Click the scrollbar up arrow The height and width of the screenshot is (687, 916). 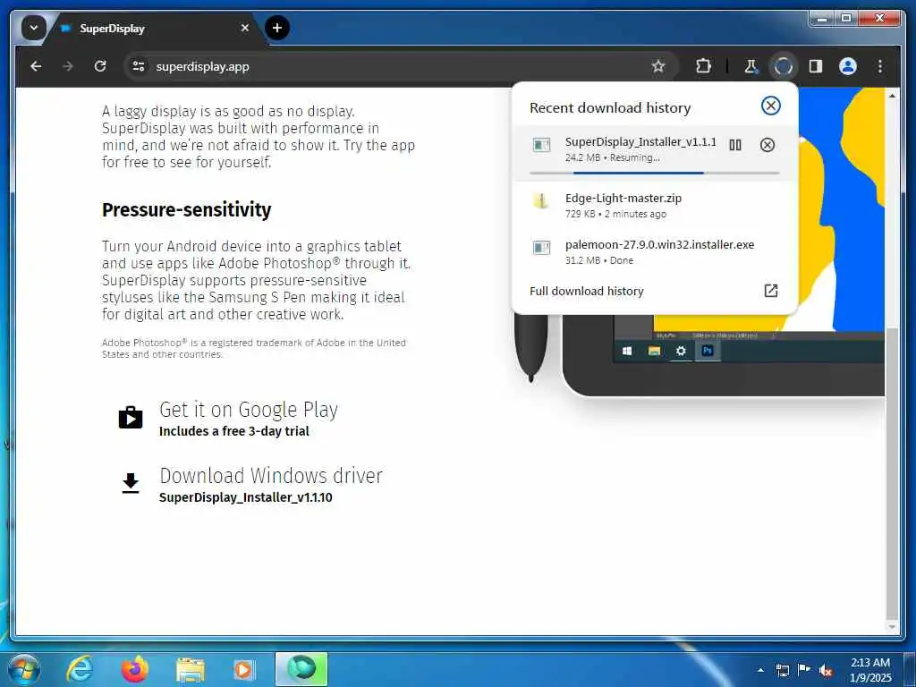892,95
